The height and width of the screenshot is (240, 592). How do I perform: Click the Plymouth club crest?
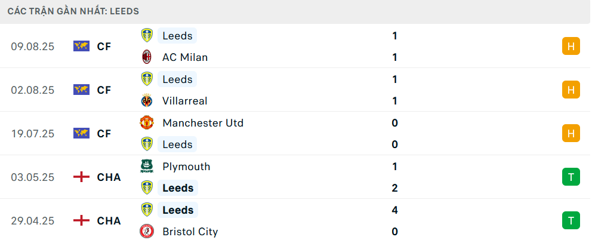click(x=146, y=167)
